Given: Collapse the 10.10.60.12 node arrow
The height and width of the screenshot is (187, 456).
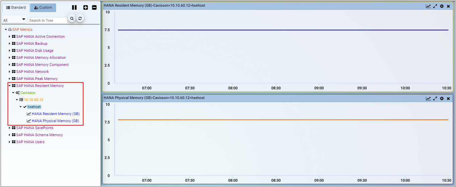Looking at the screenshot, I should pyautogui.click(x=17, y=100).
